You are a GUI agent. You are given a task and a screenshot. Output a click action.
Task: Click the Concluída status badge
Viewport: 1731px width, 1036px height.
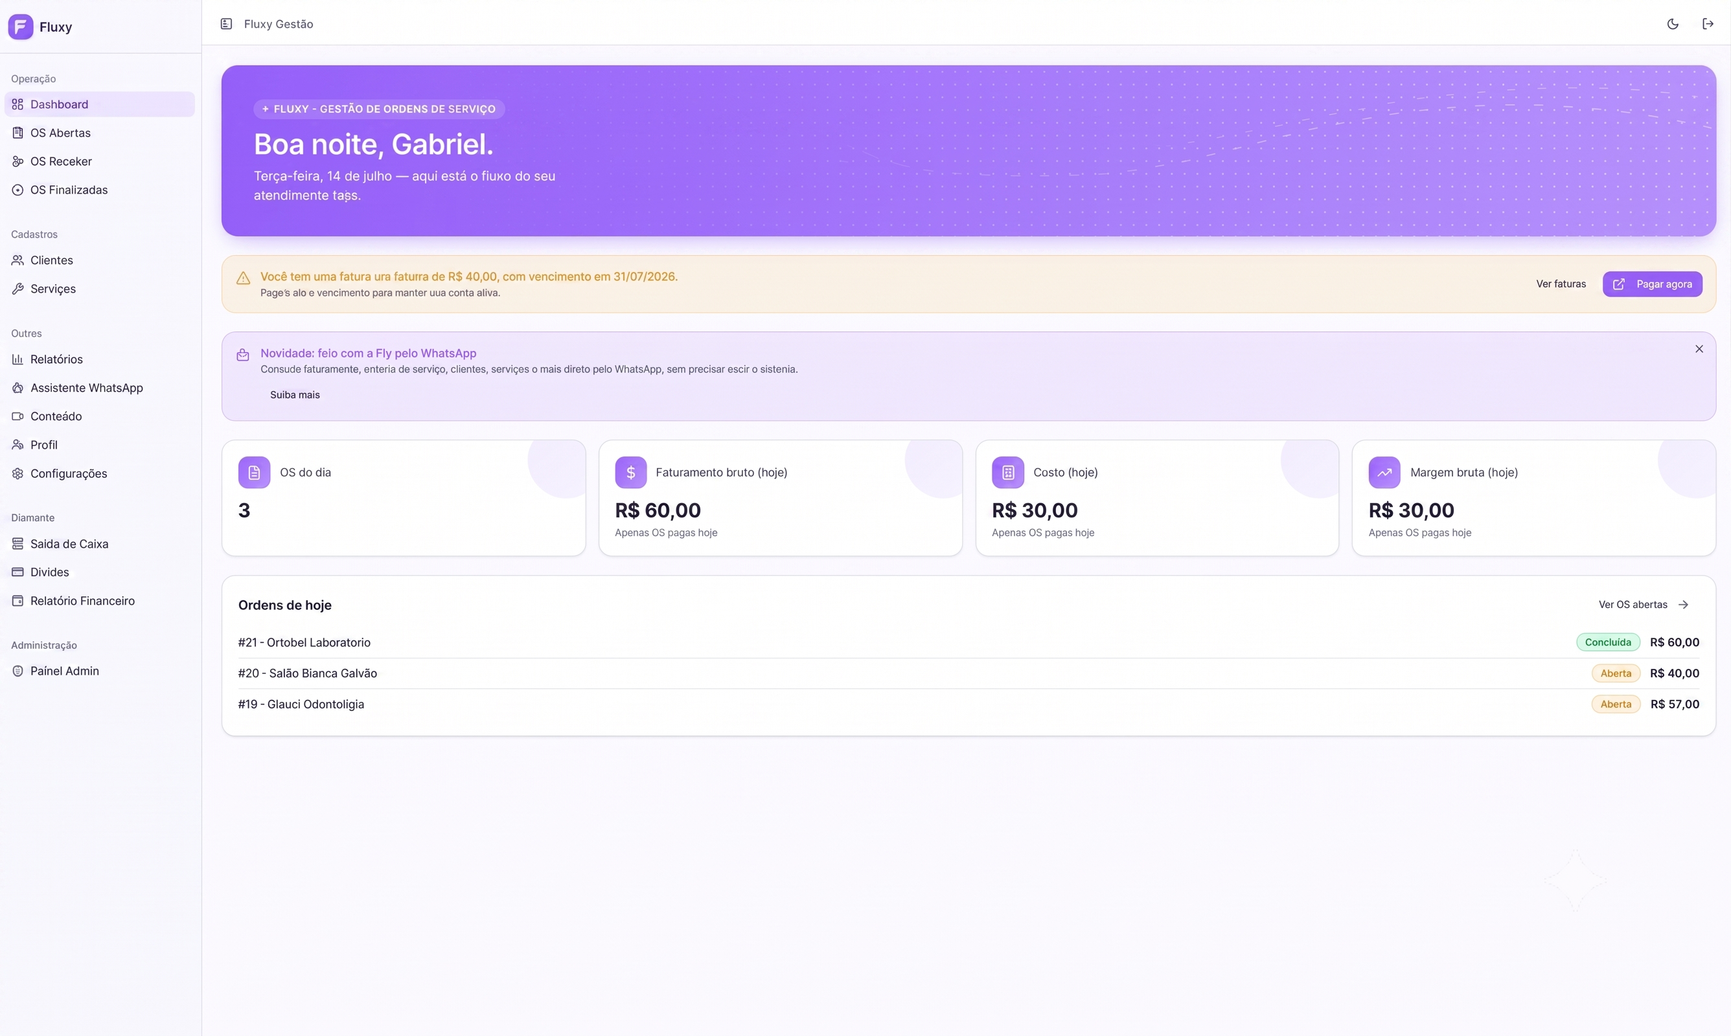[x=1607, y=642]
